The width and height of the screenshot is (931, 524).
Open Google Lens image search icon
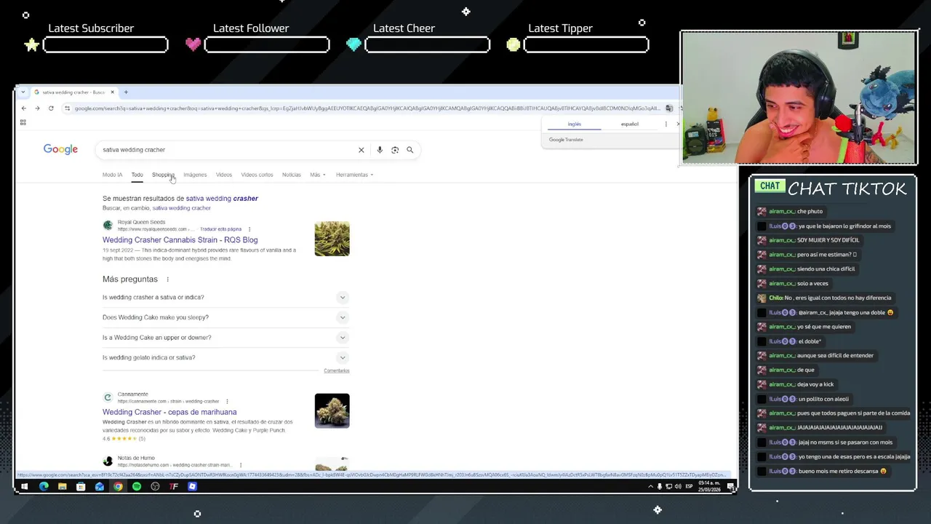click(x=395, y=150)
